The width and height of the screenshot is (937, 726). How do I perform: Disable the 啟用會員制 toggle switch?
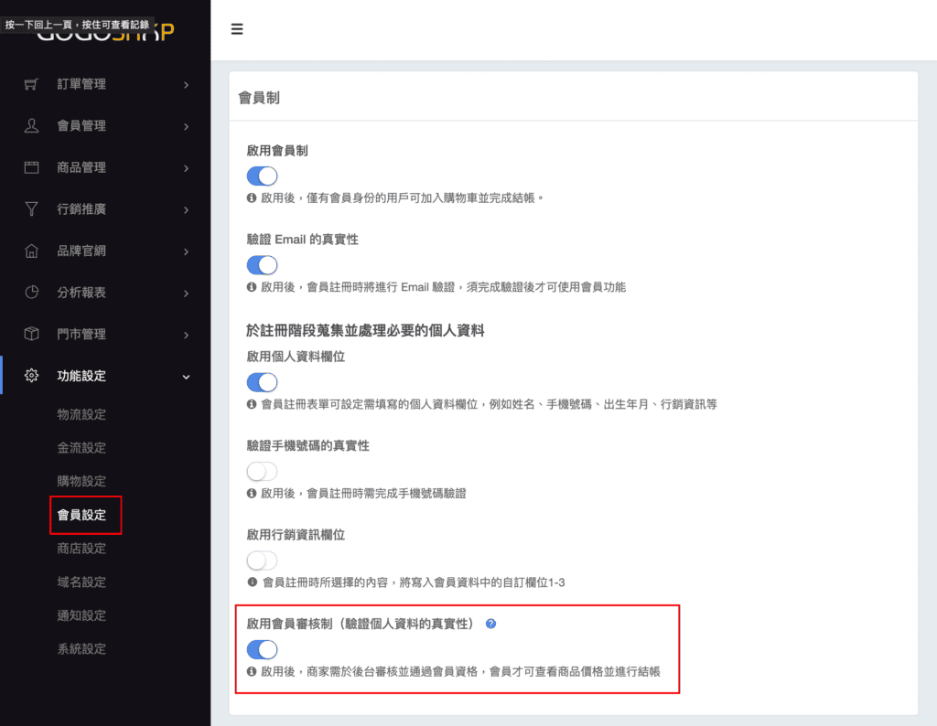(x=262, y=176)
